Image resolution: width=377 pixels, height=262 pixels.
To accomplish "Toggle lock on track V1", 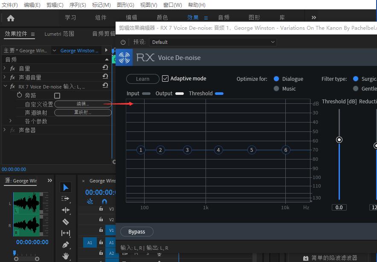I will (x=101, y=230).
